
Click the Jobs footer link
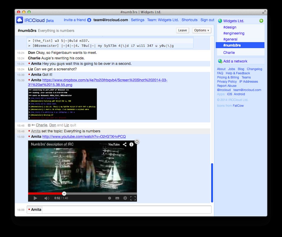coord(231,69)
